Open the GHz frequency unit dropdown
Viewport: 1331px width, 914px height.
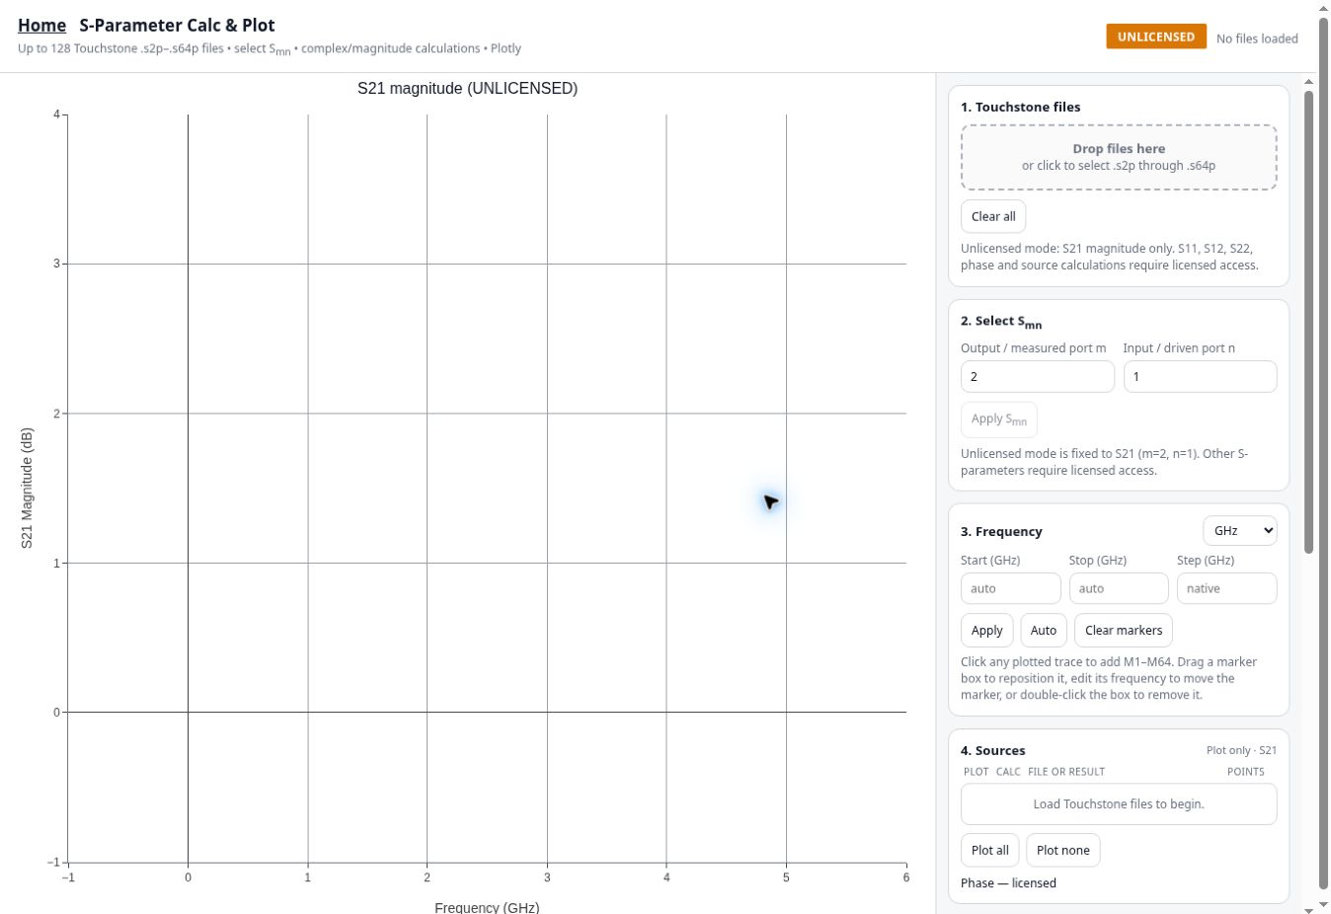click(x=1240, y=531)
